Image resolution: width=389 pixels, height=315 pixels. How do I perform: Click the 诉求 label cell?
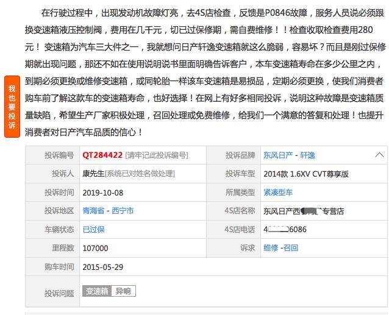234,248
